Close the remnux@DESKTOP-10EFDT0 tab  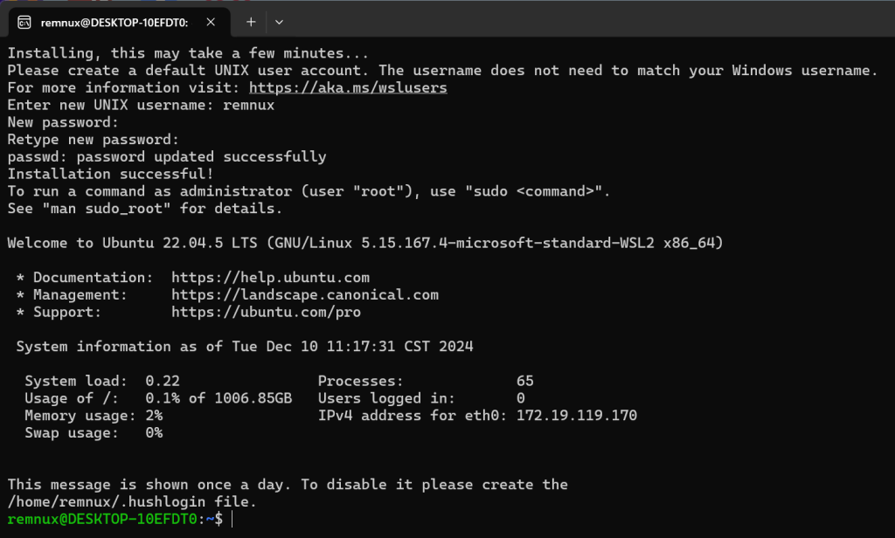coord(211,22)
